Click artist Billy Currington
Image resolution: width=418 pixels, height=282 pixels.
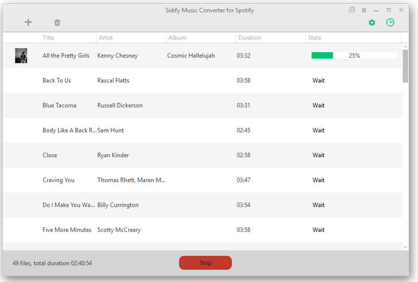pyautogui.click(x=118, y=205)
